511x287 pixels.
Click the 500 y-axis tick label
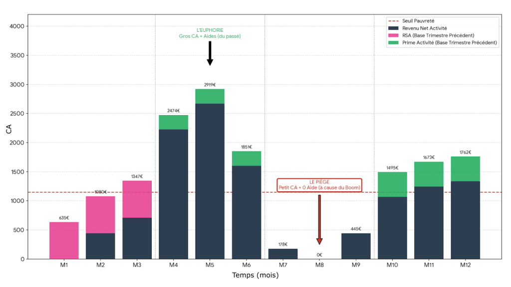tap(18, 230)
